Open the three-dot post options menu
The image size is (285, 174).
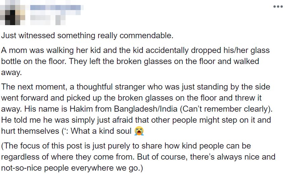278,7
